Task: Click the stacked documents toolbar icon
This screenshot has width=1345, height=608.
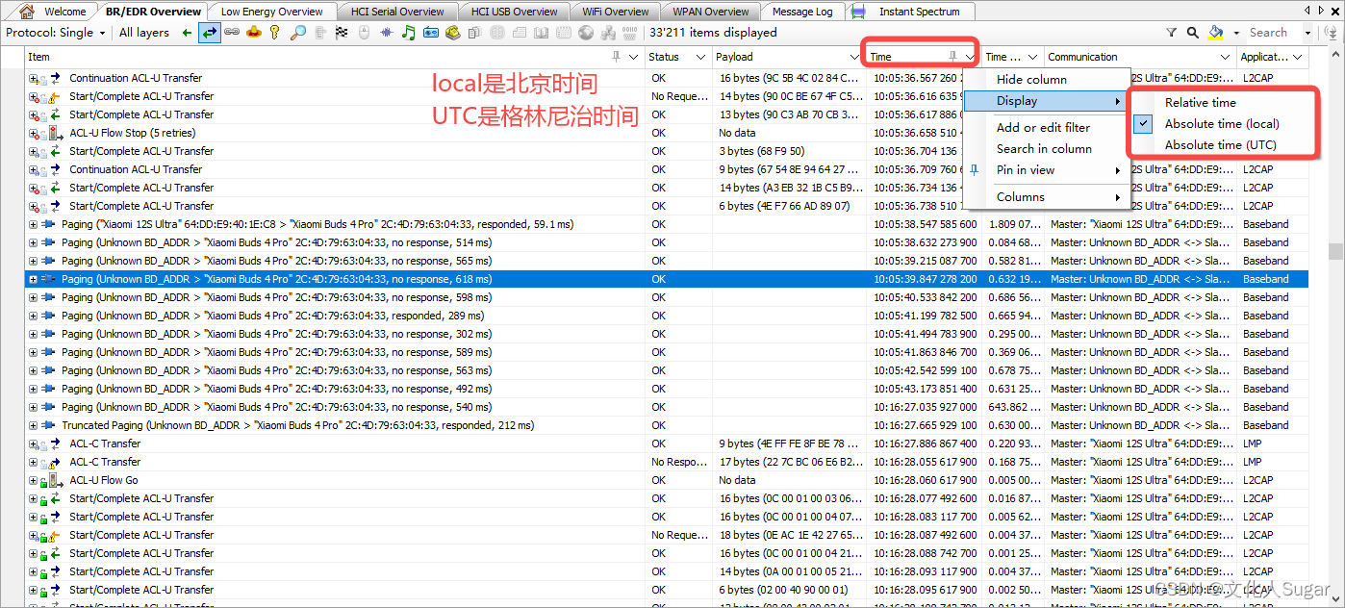Action: (474, 33)
